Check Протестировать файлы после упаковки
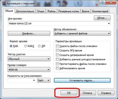 (x=57, y=64)
